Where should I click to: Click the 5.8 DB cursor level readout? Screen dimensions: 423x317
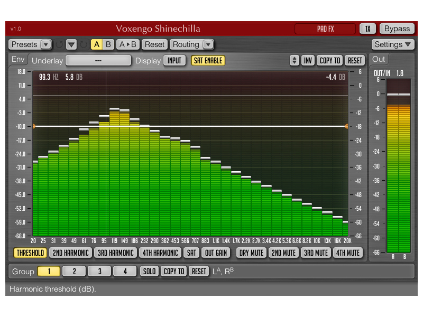[x=74, y=77]
